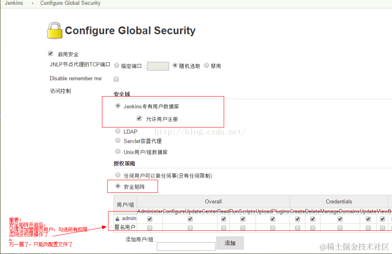The width and height of the screenshot is (392, 254).
Task: Open the Jenkins breadcrumb link
Action: 14,3
